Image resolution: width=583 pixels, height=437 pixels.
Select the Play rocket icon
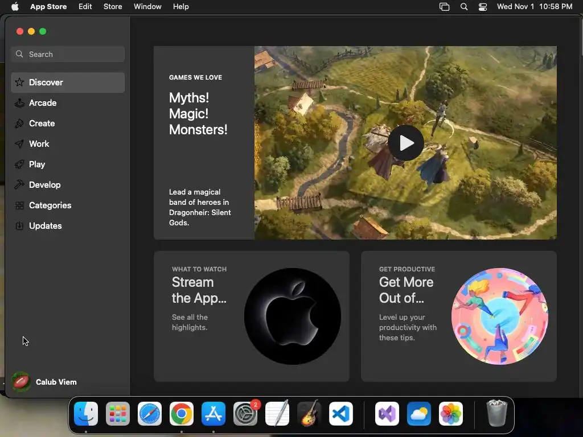tap(19, 164)
